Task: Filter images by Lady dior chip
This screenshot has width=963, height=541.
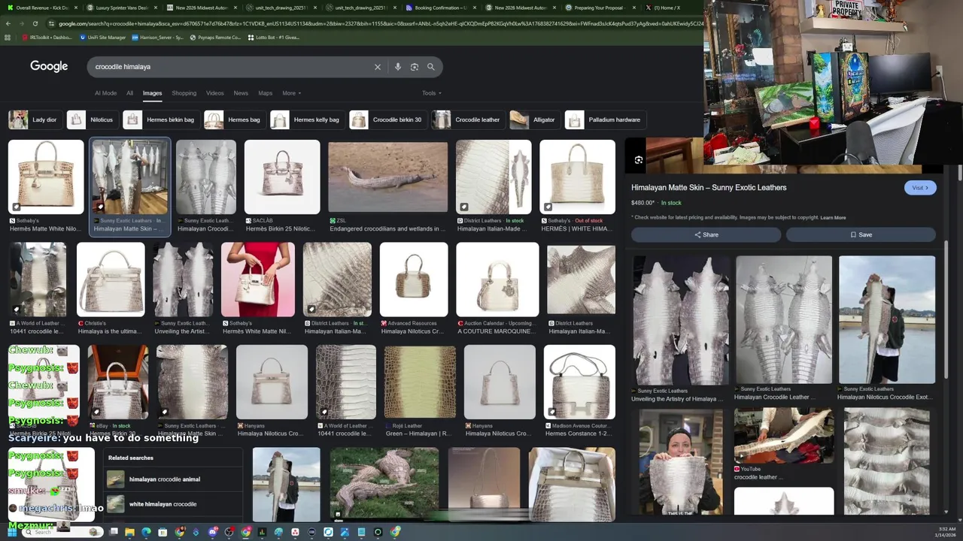Action: (x=35, y=119)
